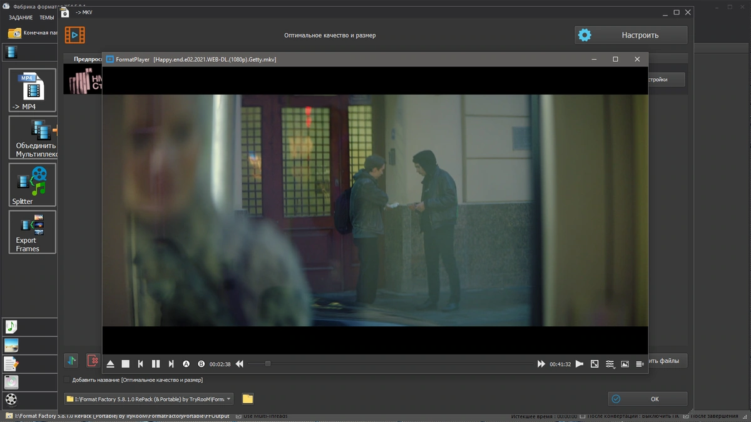Open the audio category with music note
This screenshot has width=751, height=422.
(x=11, y=326)
